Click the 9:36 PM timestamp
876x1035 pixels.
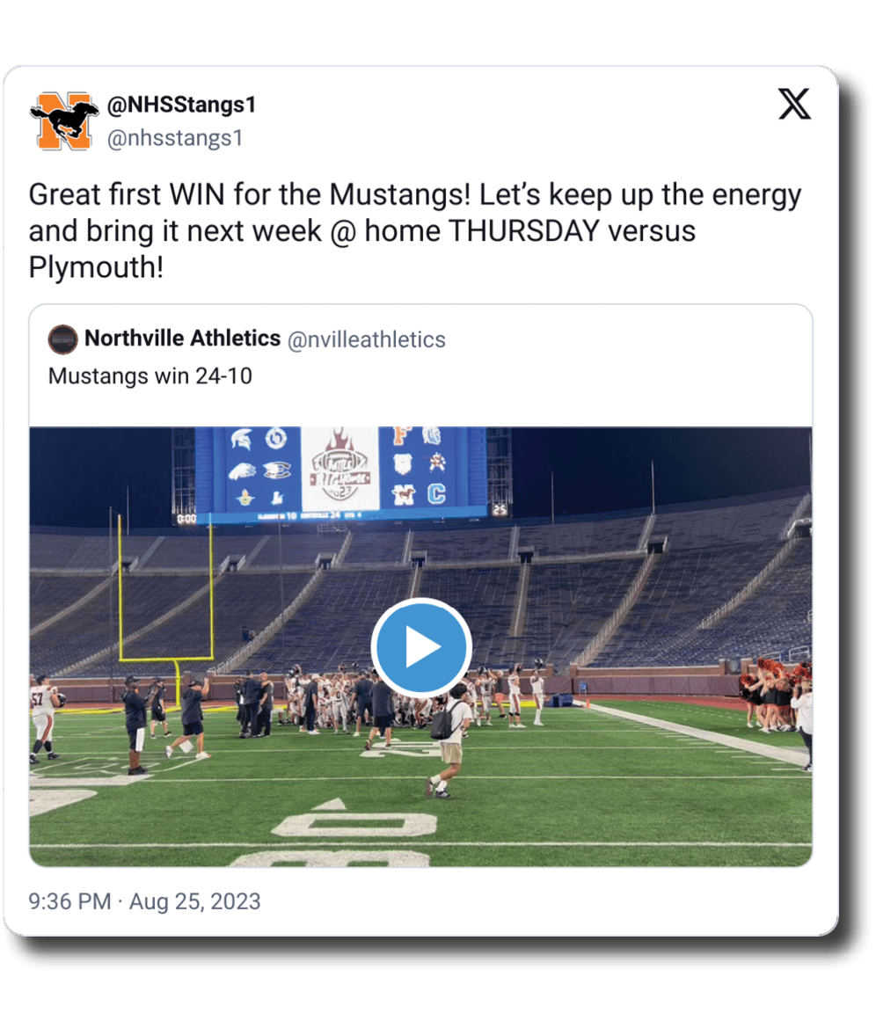pos(69,901)
